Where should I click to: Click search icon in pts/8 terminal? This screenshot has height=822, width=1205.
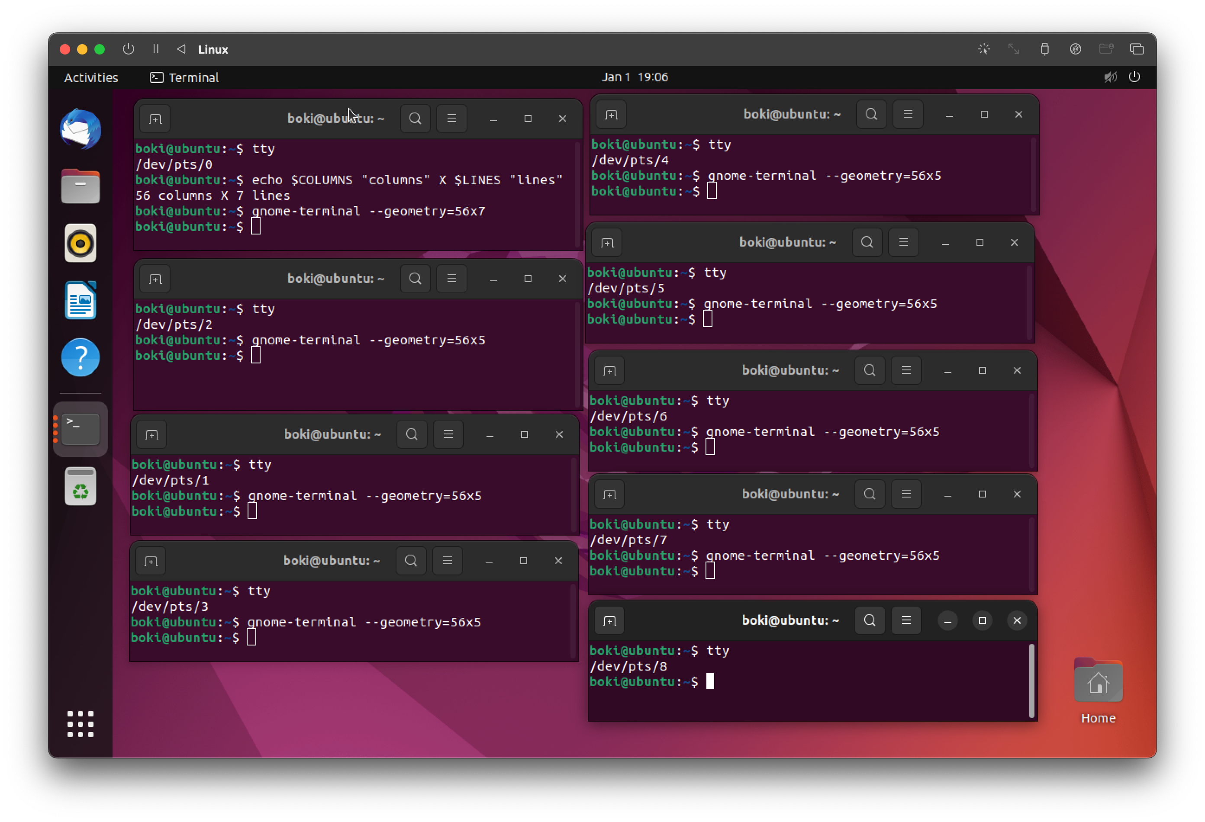pyautogui.click(x=870, y=620)
